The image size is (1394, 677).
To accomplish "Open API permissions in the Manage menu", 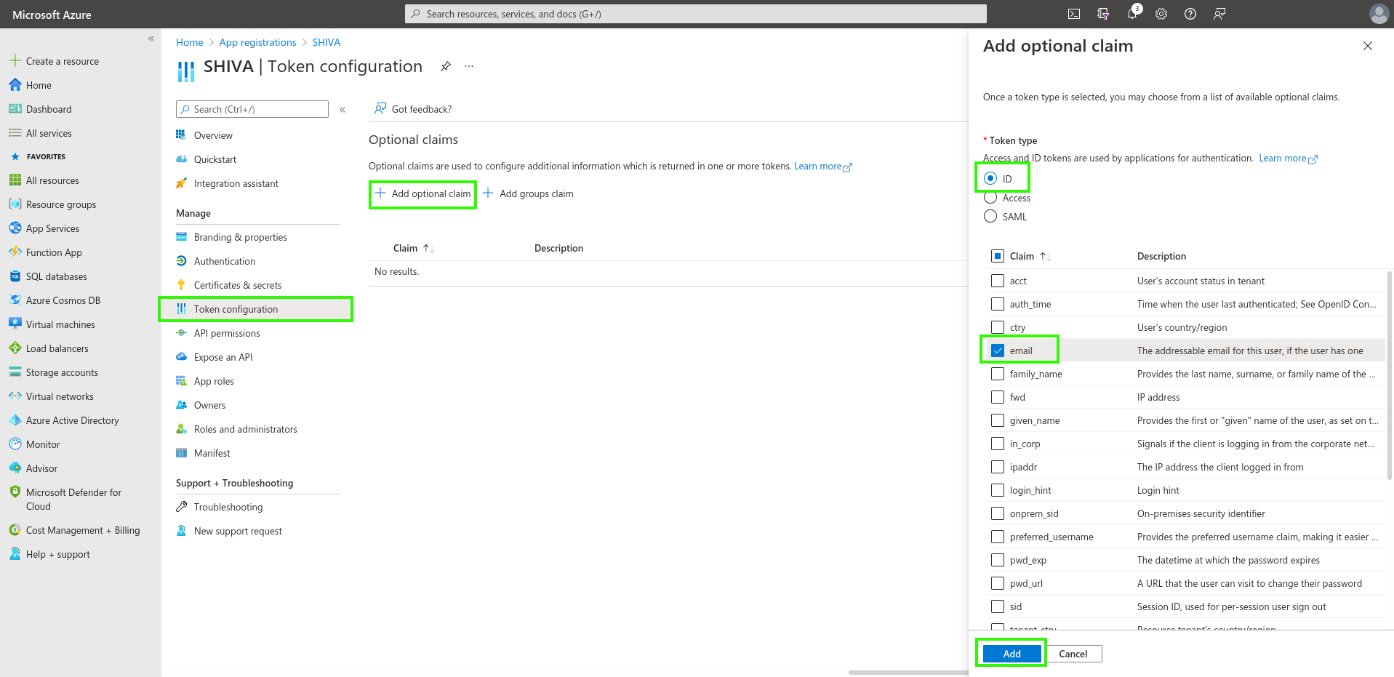I will [227, 333].
